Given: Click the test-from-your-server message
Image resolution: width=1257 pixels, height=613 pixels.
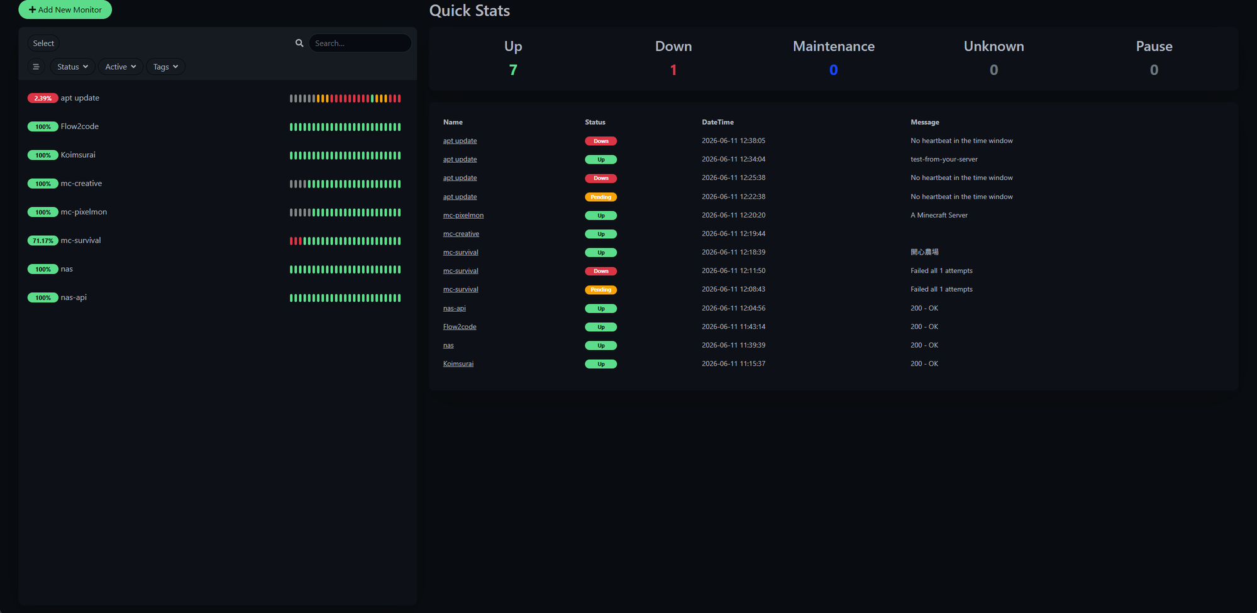Looking at the screenshot, I should point(944,159).
